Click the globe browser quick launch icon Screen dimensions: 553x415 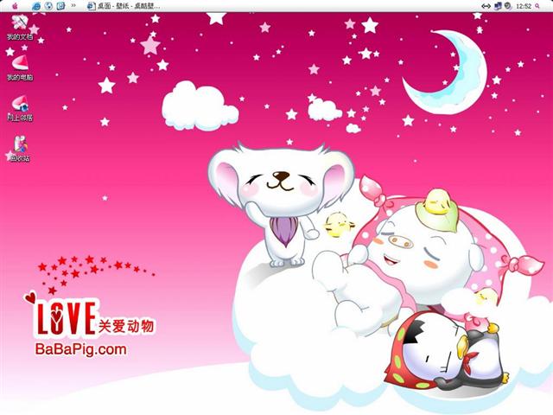[x=49, y=6]
